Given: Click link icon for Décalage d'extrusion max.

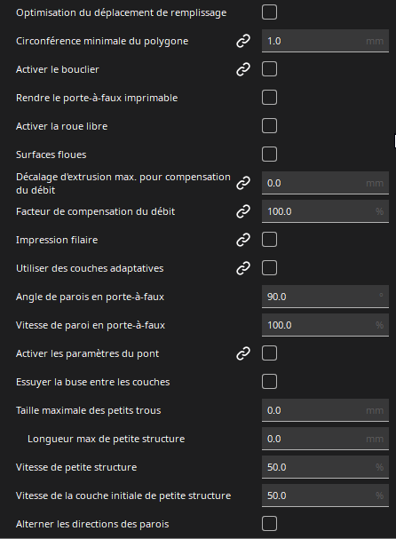Looking at the screenshot, I should click(243, 183).
